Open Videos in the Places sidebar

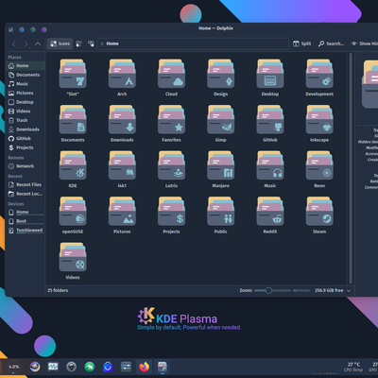click(26, 112)
